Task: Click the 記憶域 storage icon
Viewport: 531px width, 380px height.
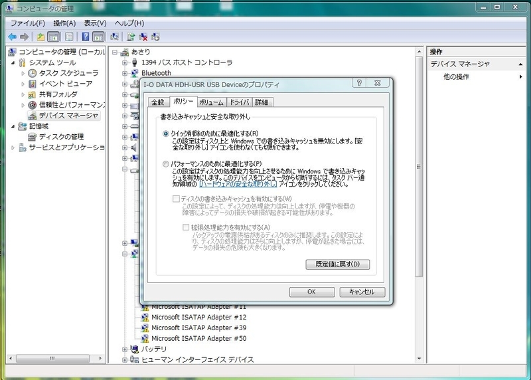Action: point(22,126)
